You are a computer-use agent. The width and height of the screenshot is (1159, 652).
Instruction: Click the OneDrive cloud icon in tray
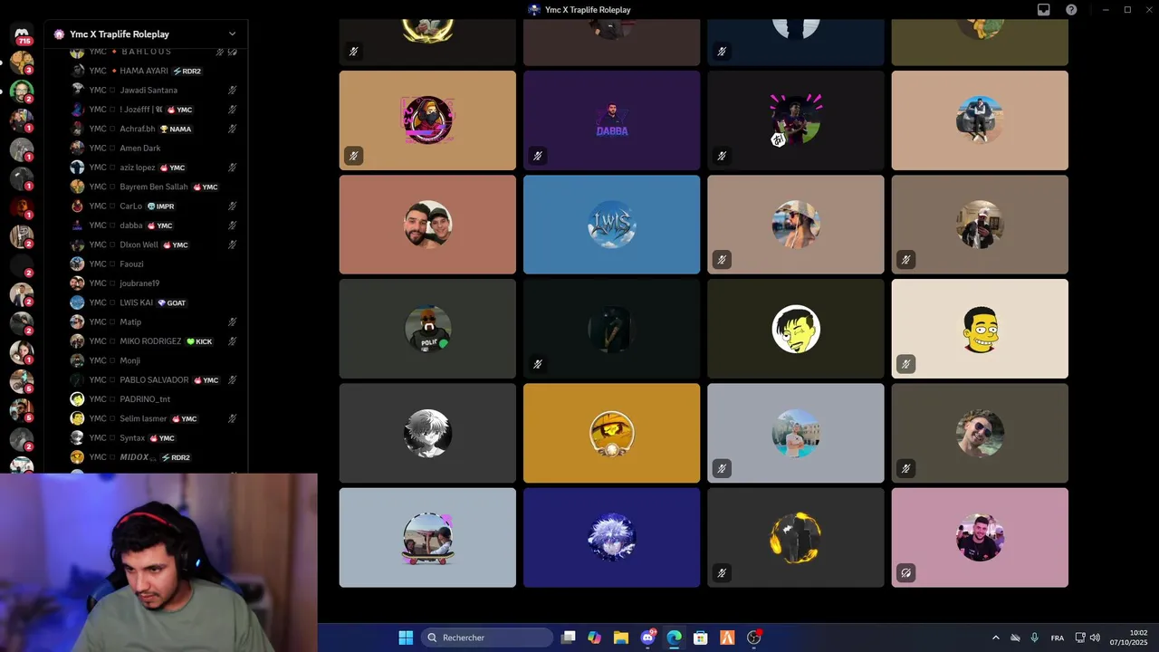coord(1015,638)
